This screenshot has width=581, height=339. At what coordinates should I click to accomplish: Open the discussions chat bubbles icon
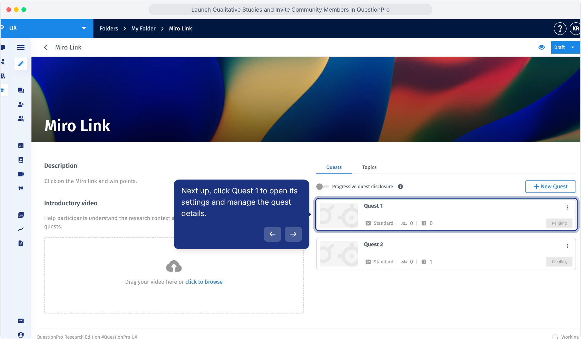click(21, 90)
